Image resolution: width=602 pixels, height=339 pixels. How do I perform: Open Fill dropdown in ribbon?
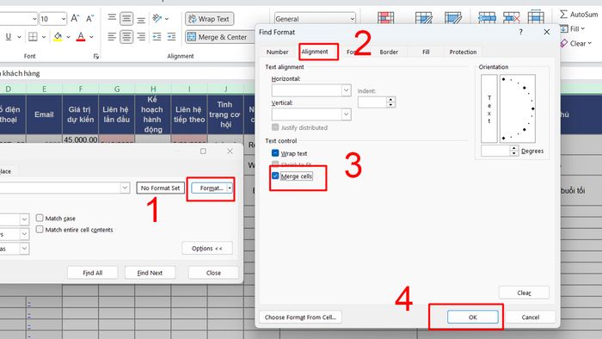pos(573,28)
